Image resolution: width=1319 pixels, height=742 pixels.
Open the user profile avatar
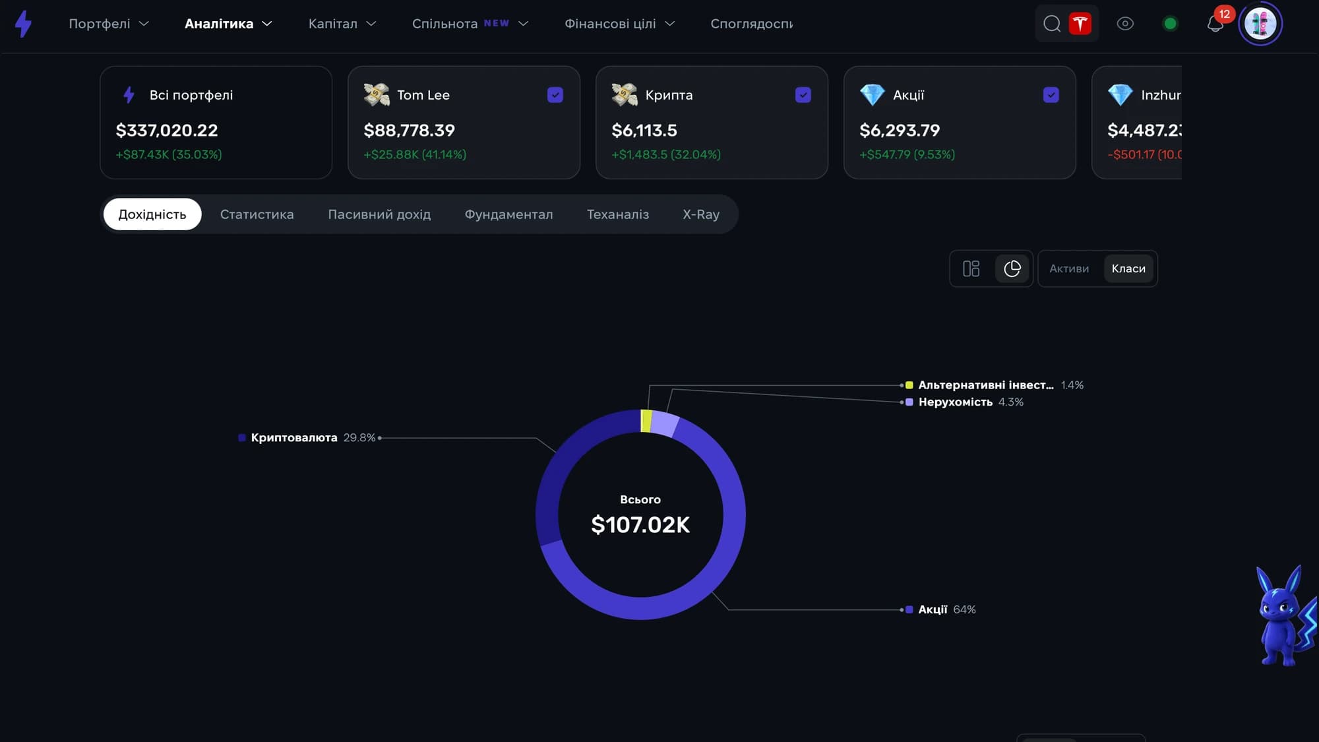(1260, 24)
